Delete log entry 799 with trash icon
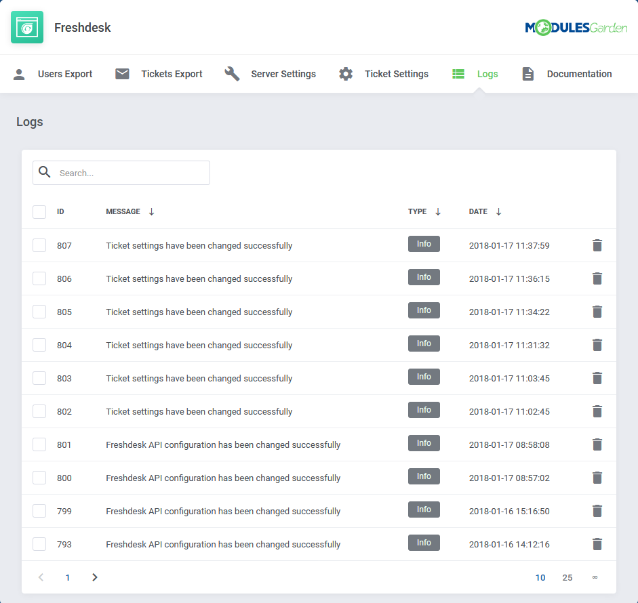 (597, 511)
